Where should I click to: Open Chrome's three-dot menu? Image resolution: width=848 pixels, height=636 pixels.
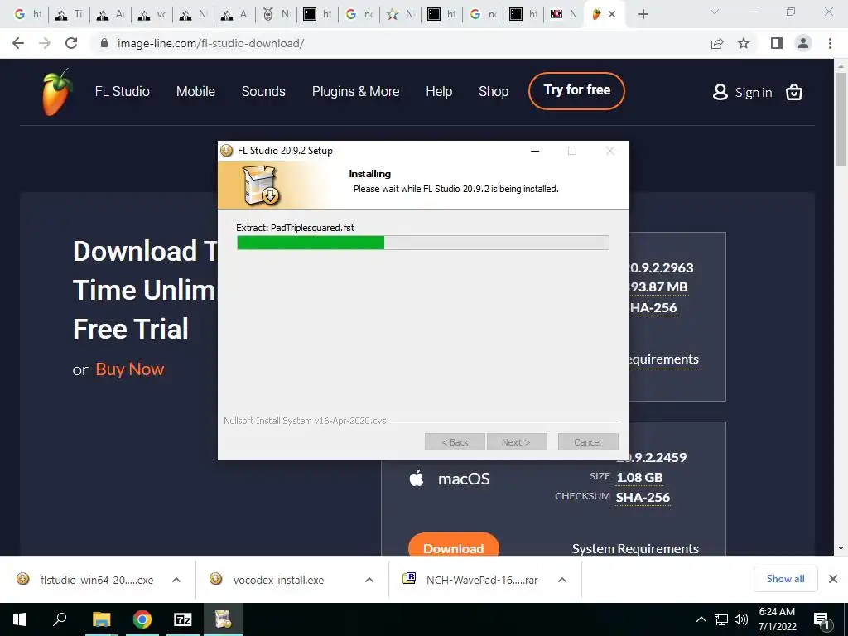pyautogui.click(x=830, y=43)
